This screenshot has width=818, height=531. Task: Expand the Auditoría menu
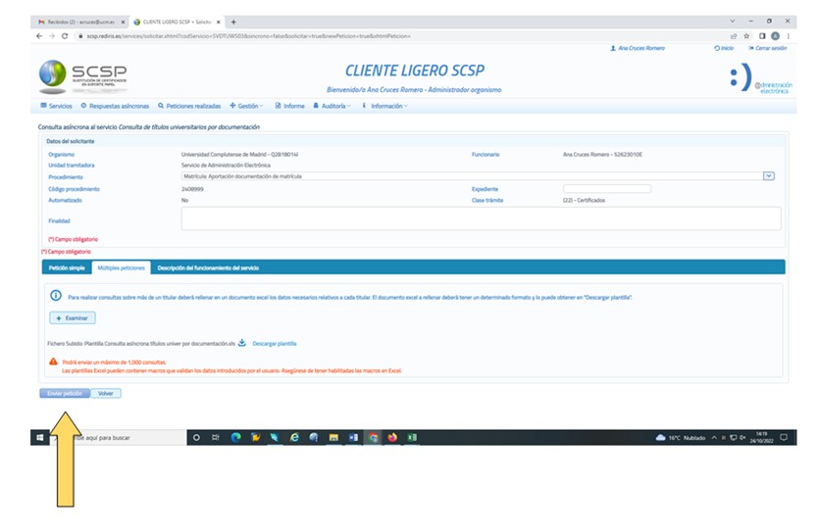click(x=332, y=106)
